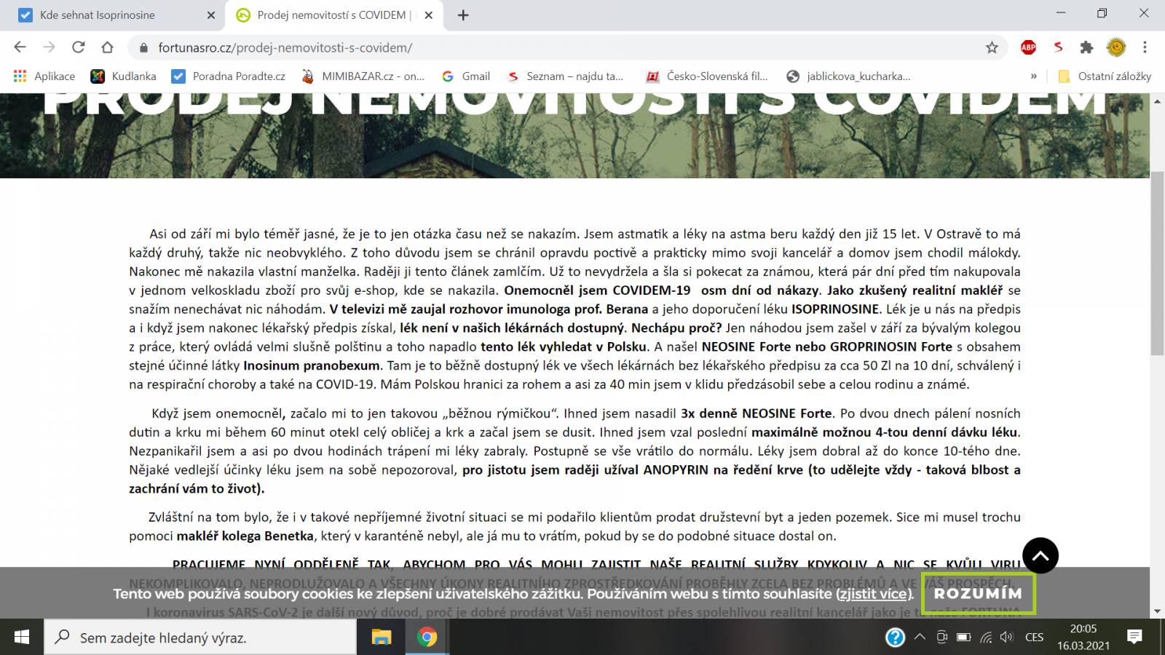Expand hidden bookmarks with the double chevron
1165x655 pixels.
pos(1033,76)
